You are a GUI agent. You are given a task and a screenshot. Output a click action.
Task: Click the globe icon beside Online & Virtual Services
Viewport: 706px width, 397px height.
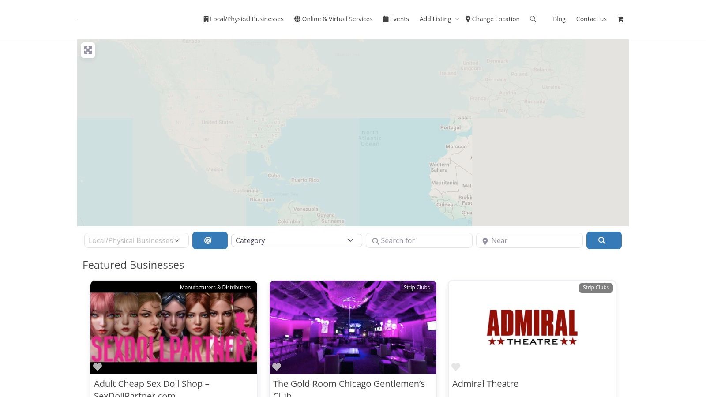[x=297, y=19]
